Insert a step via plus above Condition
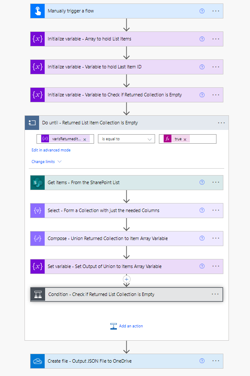This screenshot has height=376, width=250. point(127,279)
